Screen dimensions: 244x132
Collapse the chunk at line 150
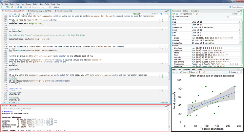[x=8, y=48]
